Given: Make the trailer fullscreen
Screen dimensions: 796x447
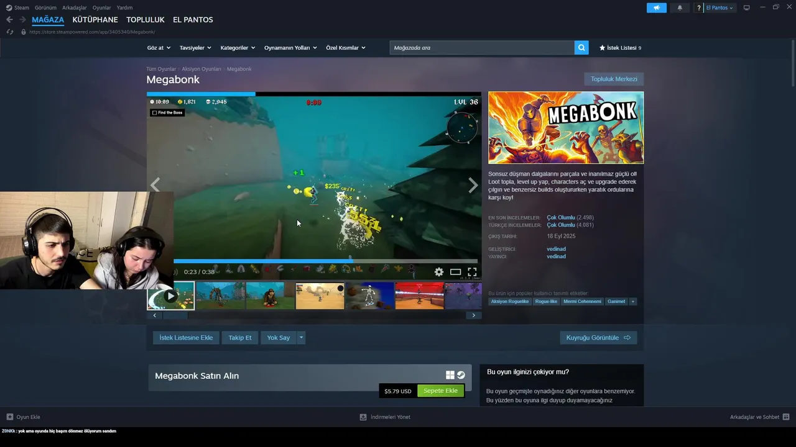Looking at the screenshot, I should [x=472, y=272].
